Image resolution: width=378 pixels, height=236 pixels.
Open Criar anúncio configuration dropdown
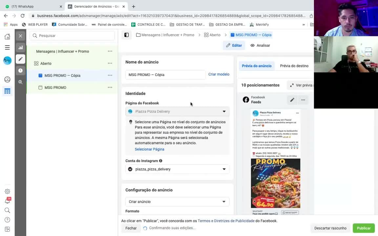(177, 202)
